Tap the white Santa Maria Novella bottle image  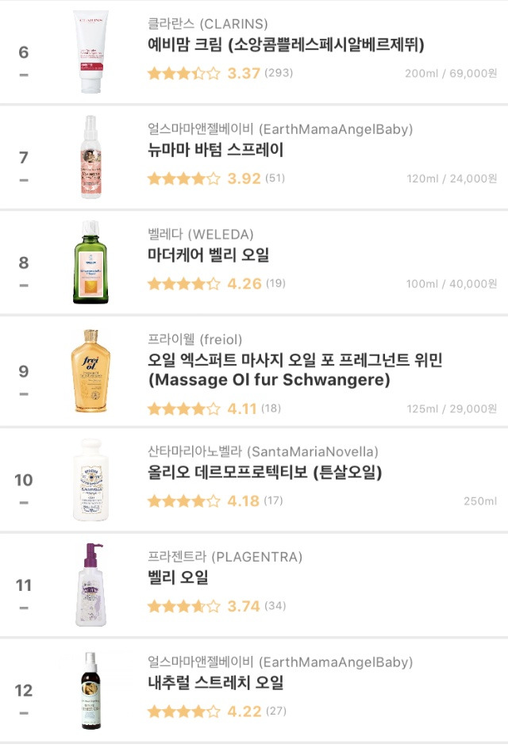90,479
